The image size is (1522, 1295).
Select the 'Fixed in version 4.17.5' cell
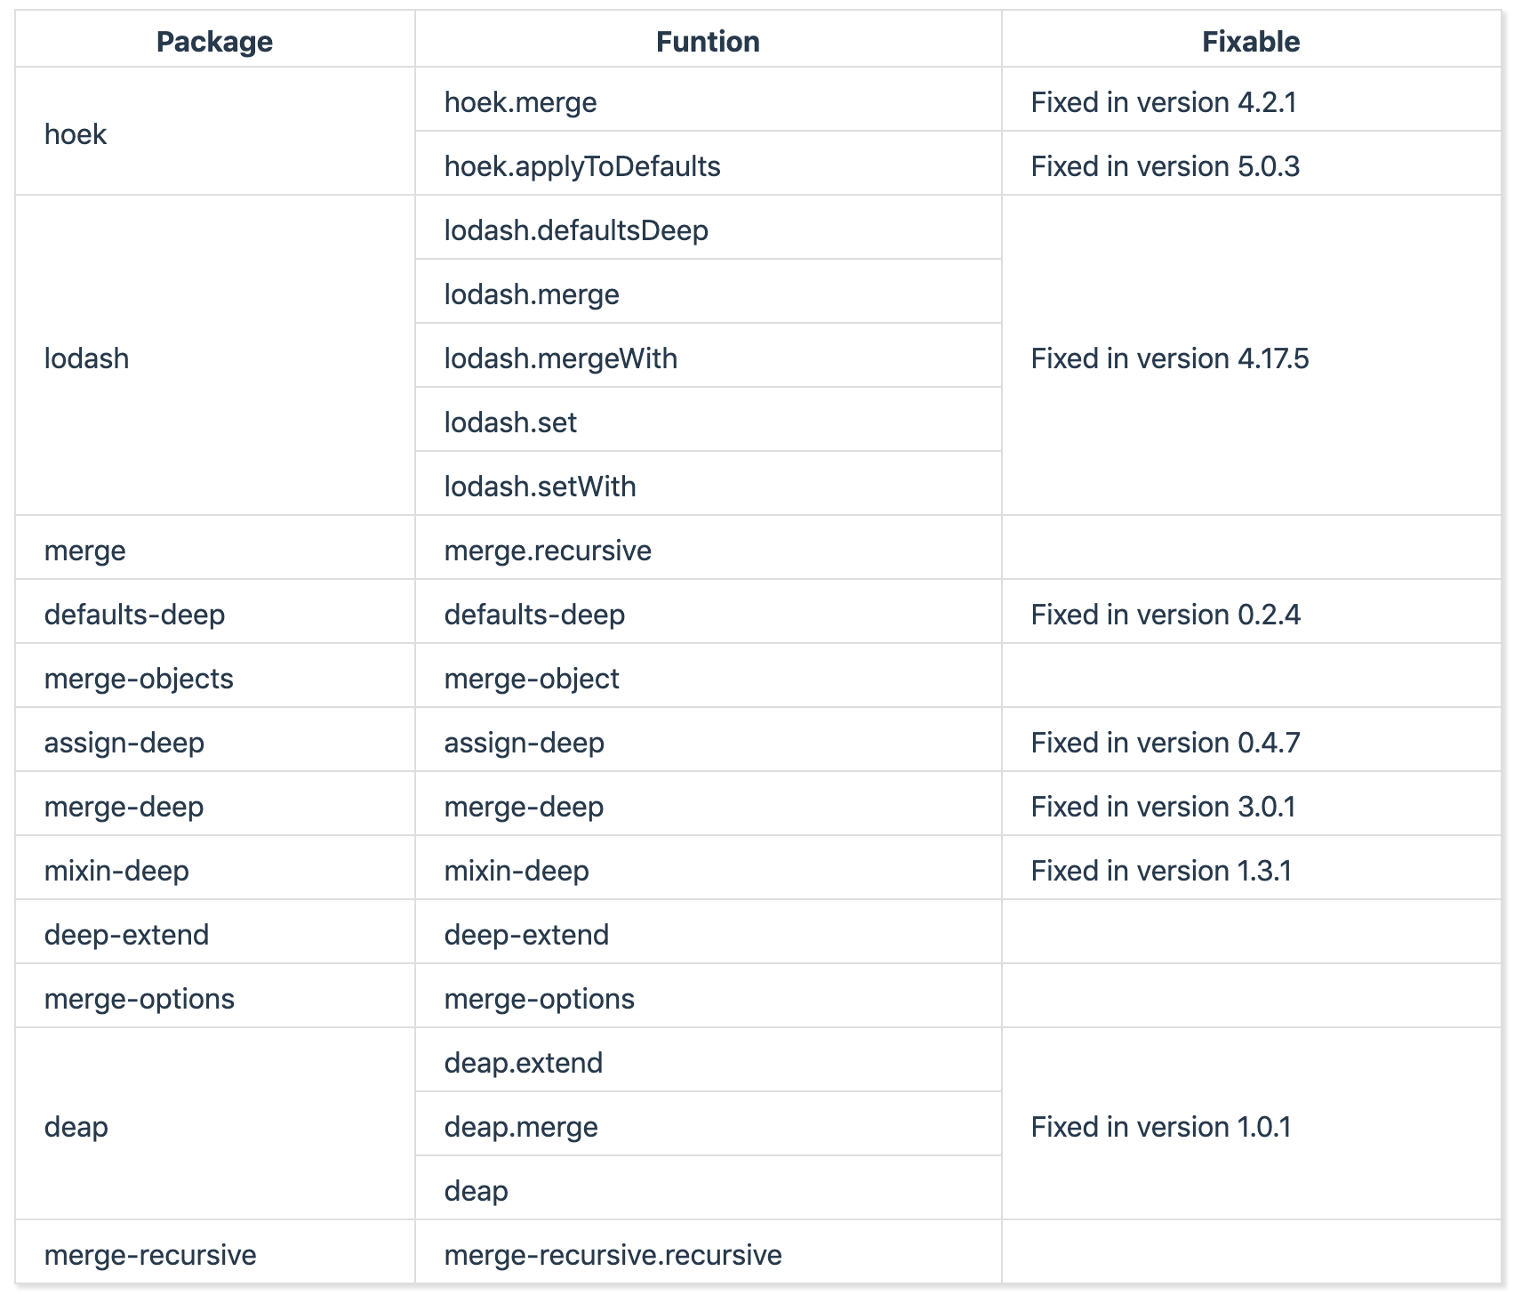point(1169,358)
